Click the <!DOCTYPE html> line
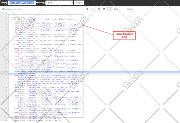 [19, 17]
